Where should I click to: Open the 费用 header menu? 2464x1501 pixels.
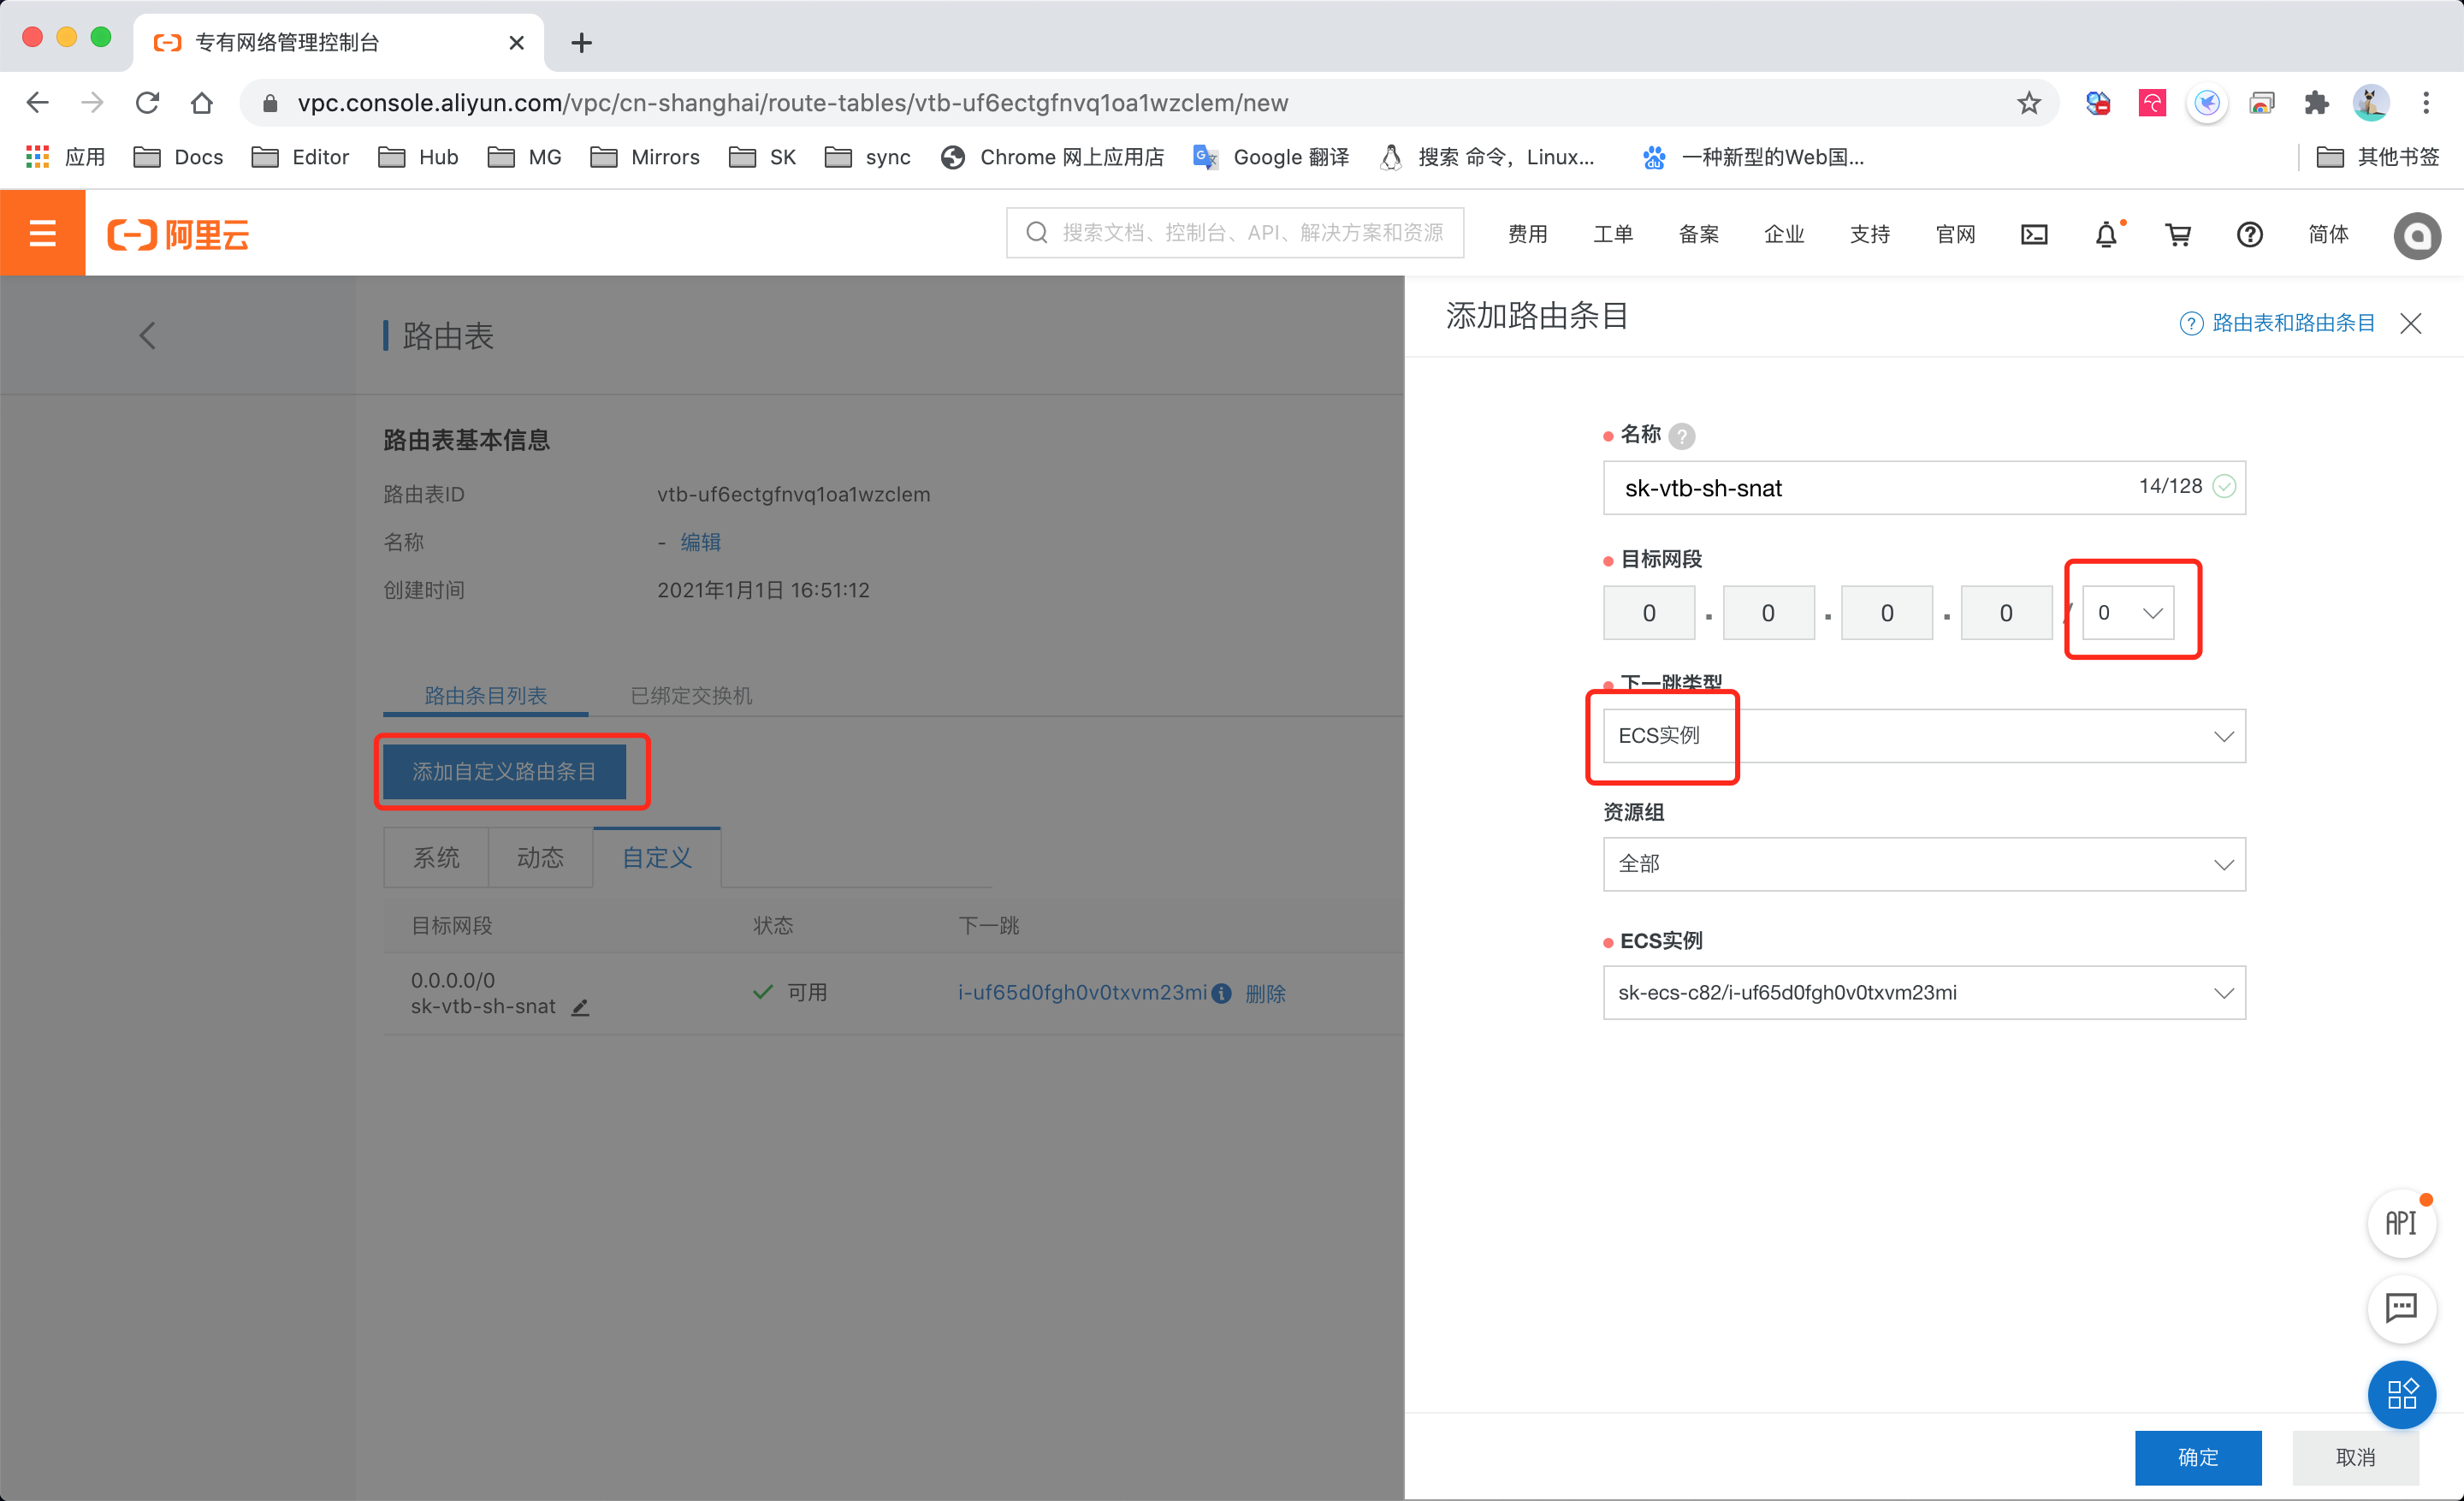1528,234
